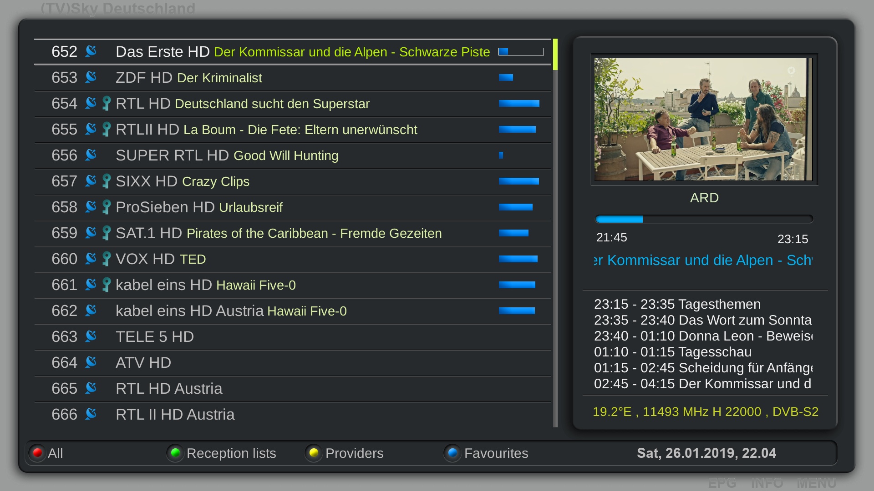874x491 pixels.
Task: Open ATV HD channel 664
Action: tap(292, 363)
